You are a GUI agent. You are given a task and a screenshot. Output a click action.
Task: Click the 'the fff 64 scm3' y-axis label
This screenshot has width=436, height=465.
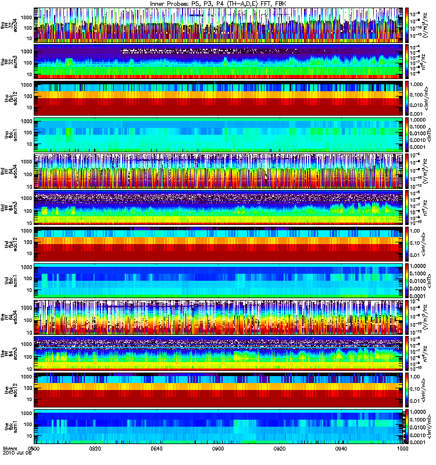(9, 353)
